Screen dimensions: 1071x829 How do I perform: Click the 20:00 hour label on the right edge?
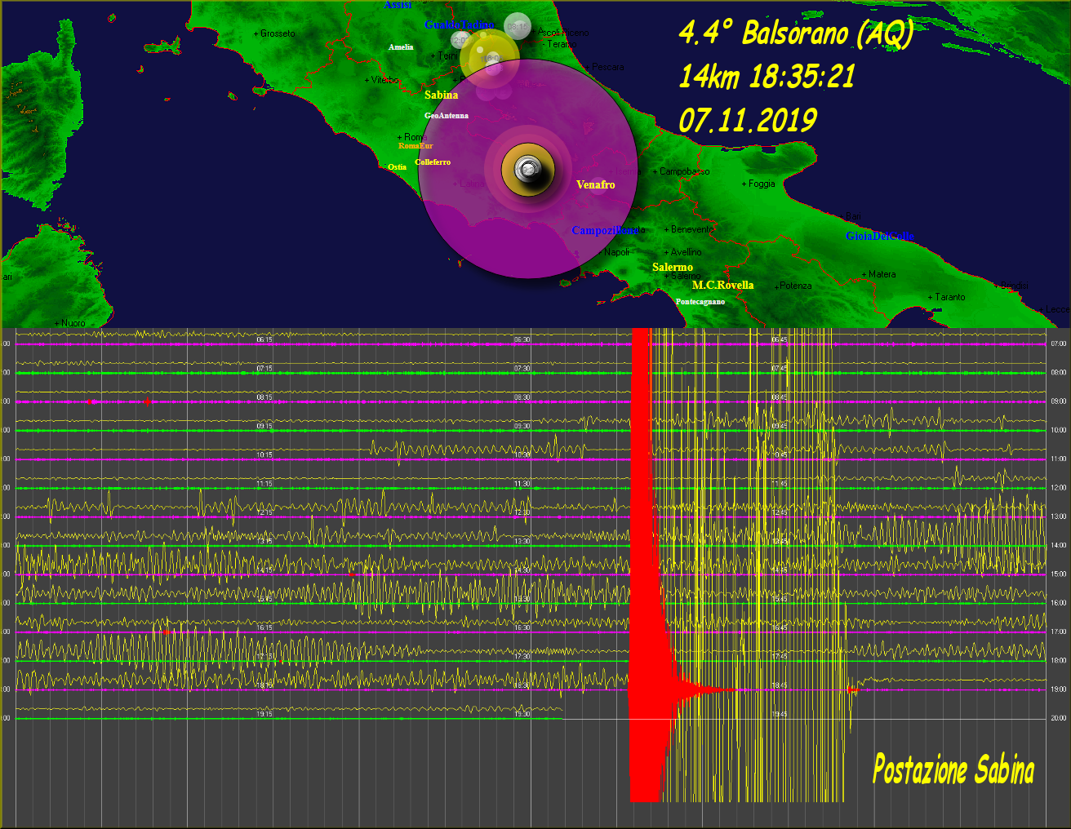pyautogui.click(x=1058, y=718)
